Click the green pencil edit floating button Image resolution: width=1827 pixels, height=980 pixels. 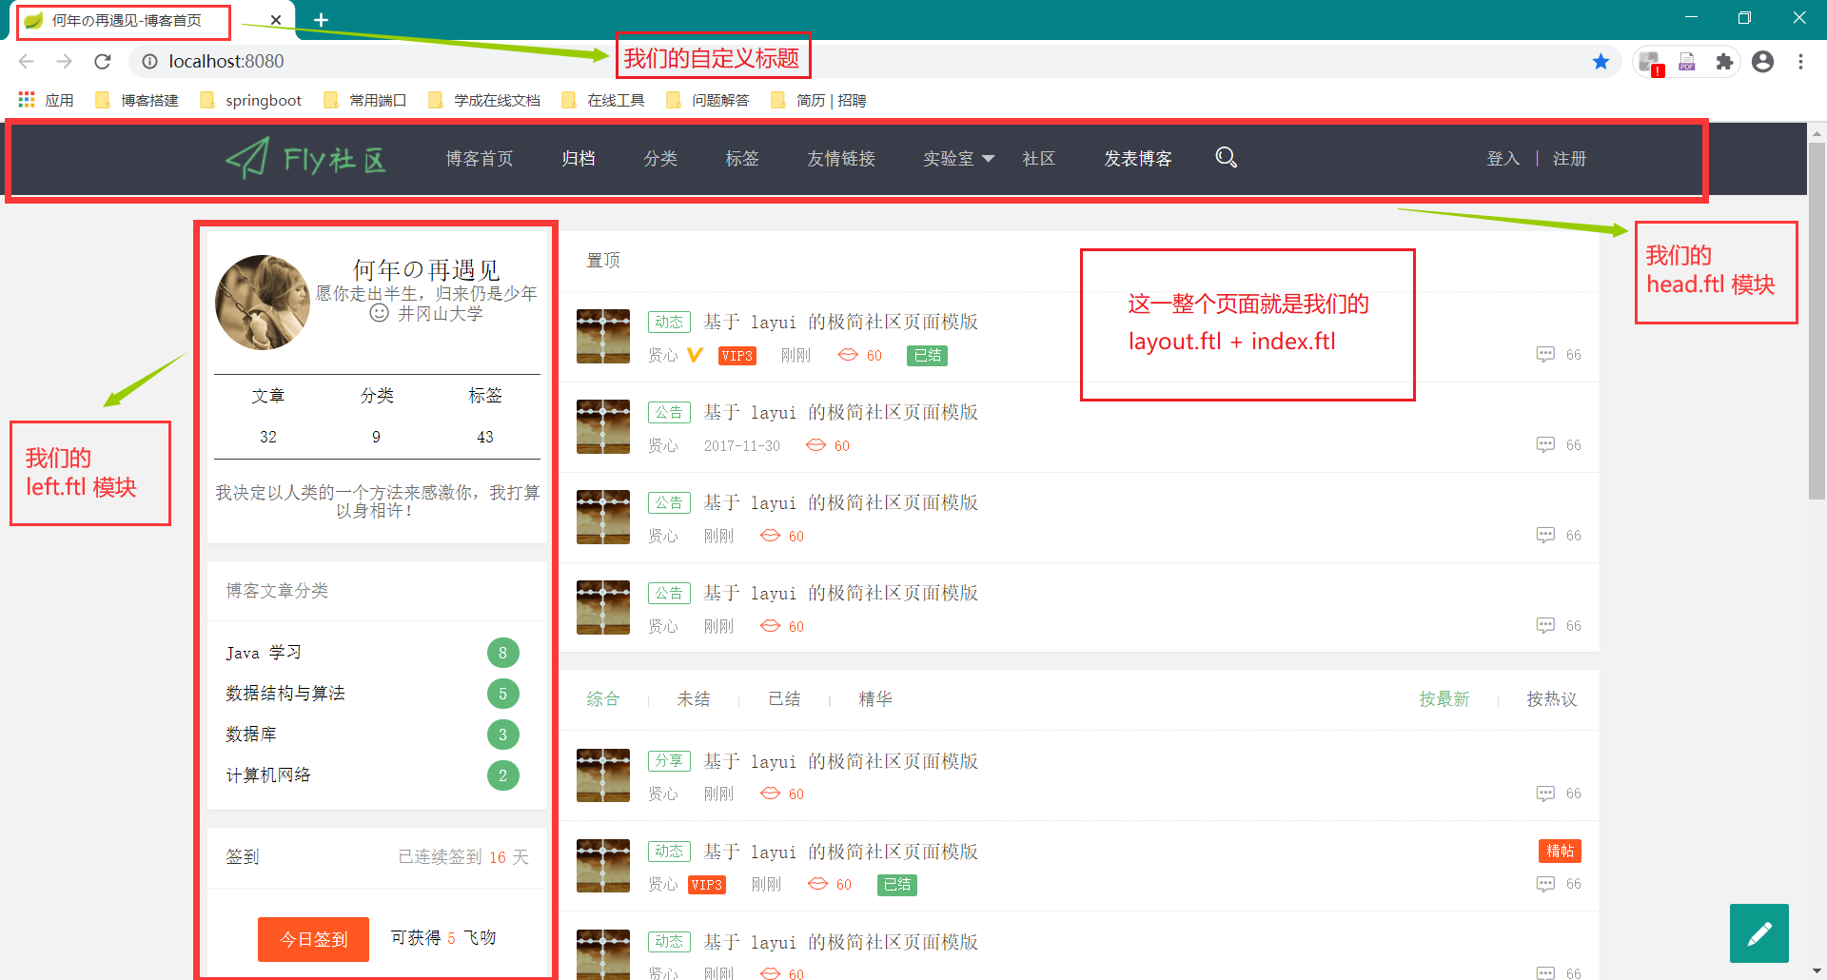click(1758, 933)
